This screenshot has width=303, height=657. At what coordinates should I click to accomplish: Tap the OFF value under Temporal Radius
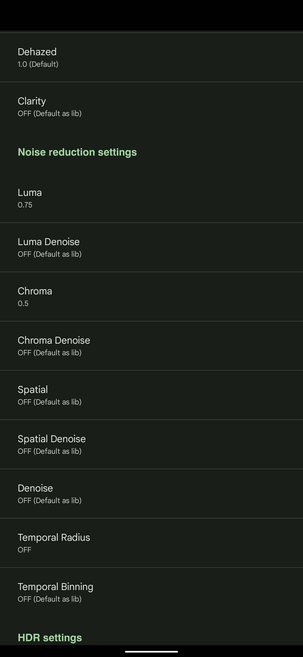24,550
